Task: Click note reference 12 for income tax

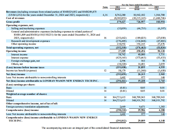Action: coord(105,71)
